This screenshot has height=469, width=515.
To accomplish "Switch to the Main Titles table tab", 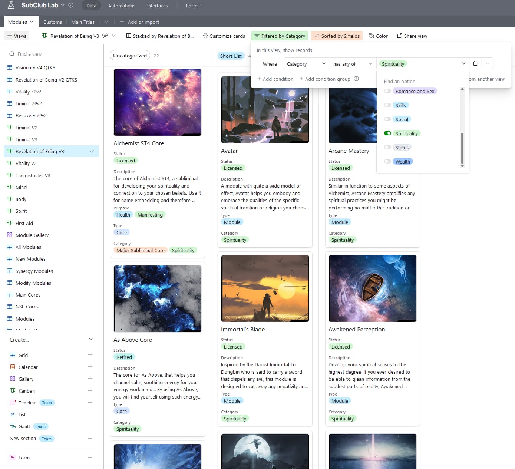I will point(83,22).
